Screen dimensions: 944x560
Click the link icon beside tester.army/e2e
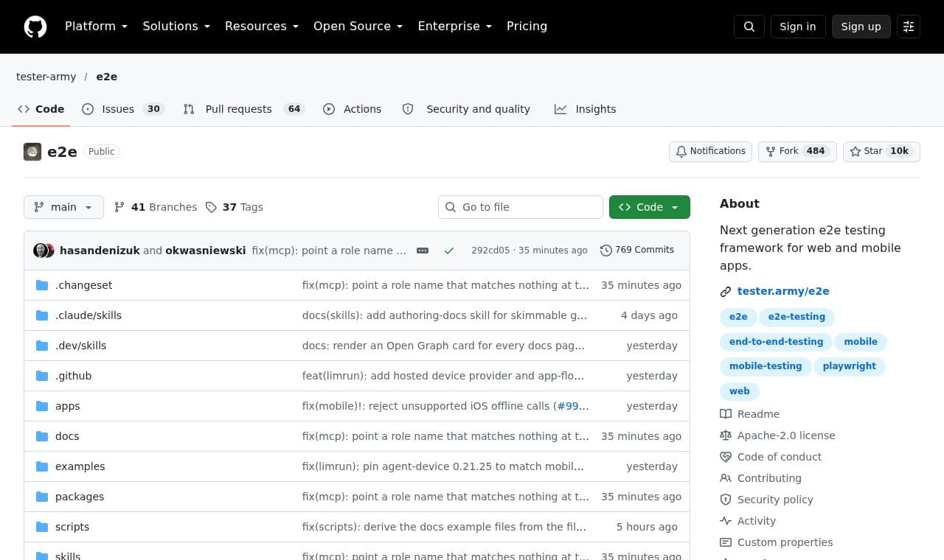[x=726, y=292]
